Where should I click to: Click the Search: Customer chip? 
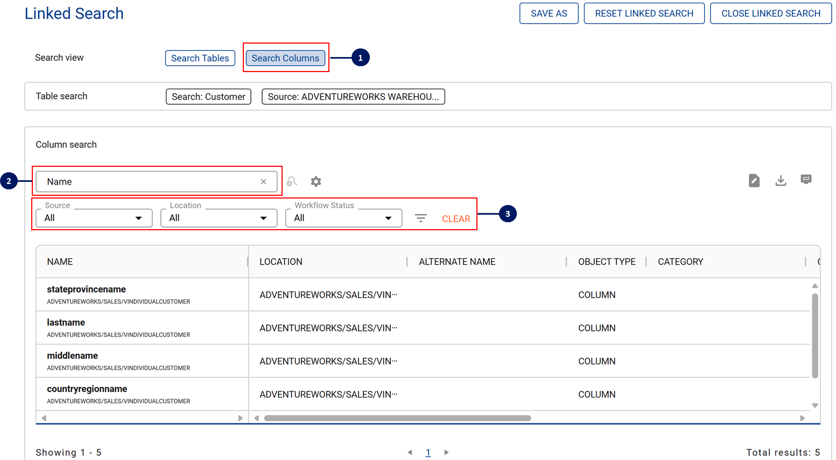(208, 97)
